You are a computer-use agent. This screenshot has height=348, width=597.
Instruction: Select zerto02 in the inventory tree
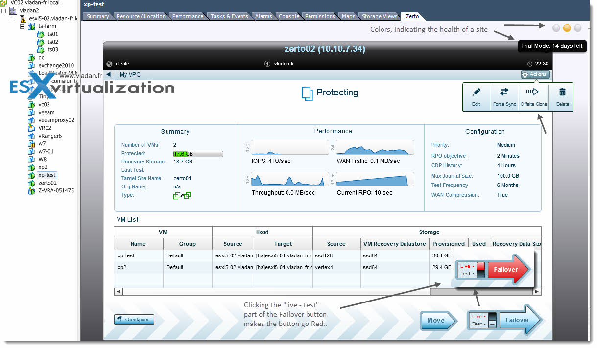(48, 183)
